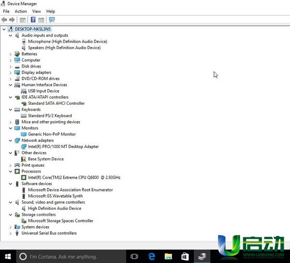Select Microsoft Storage Spaces Controller
The image size is (290, 263).
pyautogui.click(x=61, y=221)
